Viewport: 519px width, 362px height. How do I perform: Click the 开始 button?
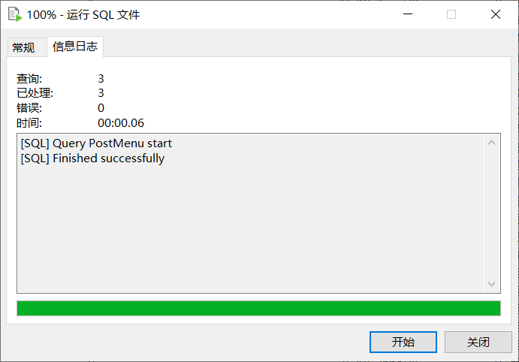403,342
